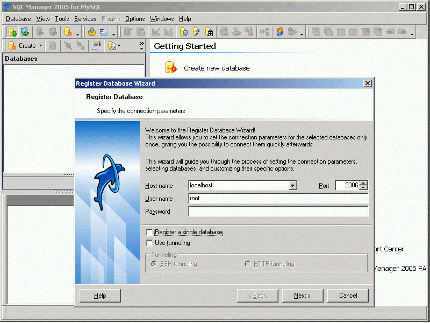Click the wizard's Help button
The image size is (430, 323).
point(100,296)
